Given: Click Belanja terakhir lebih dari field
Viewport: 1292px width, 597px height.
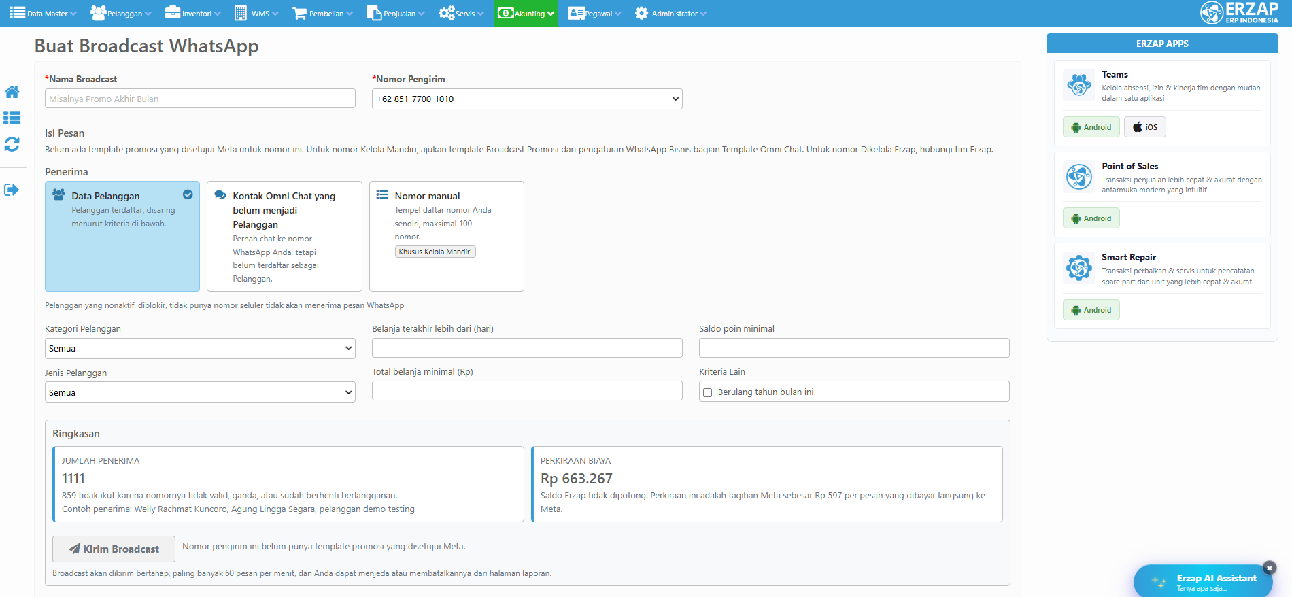Looking at the screenshot, I should 527,347.
